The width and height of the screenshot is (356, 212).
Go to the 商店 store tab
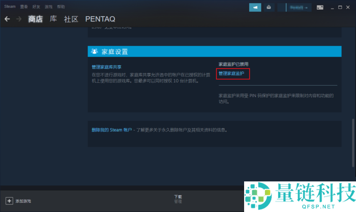click(x=36, y=19)
